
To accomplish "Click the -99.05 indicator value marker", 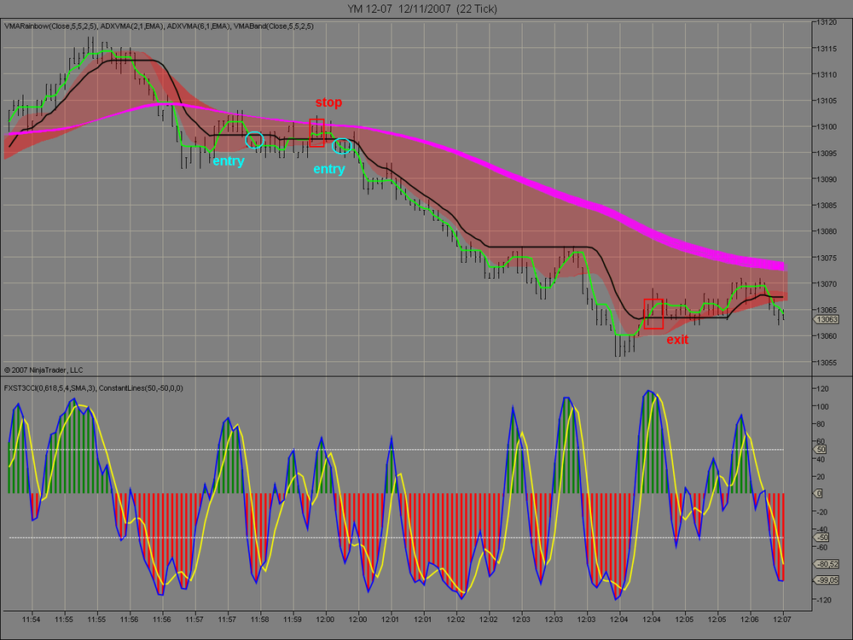I will (x=827, y=580).
